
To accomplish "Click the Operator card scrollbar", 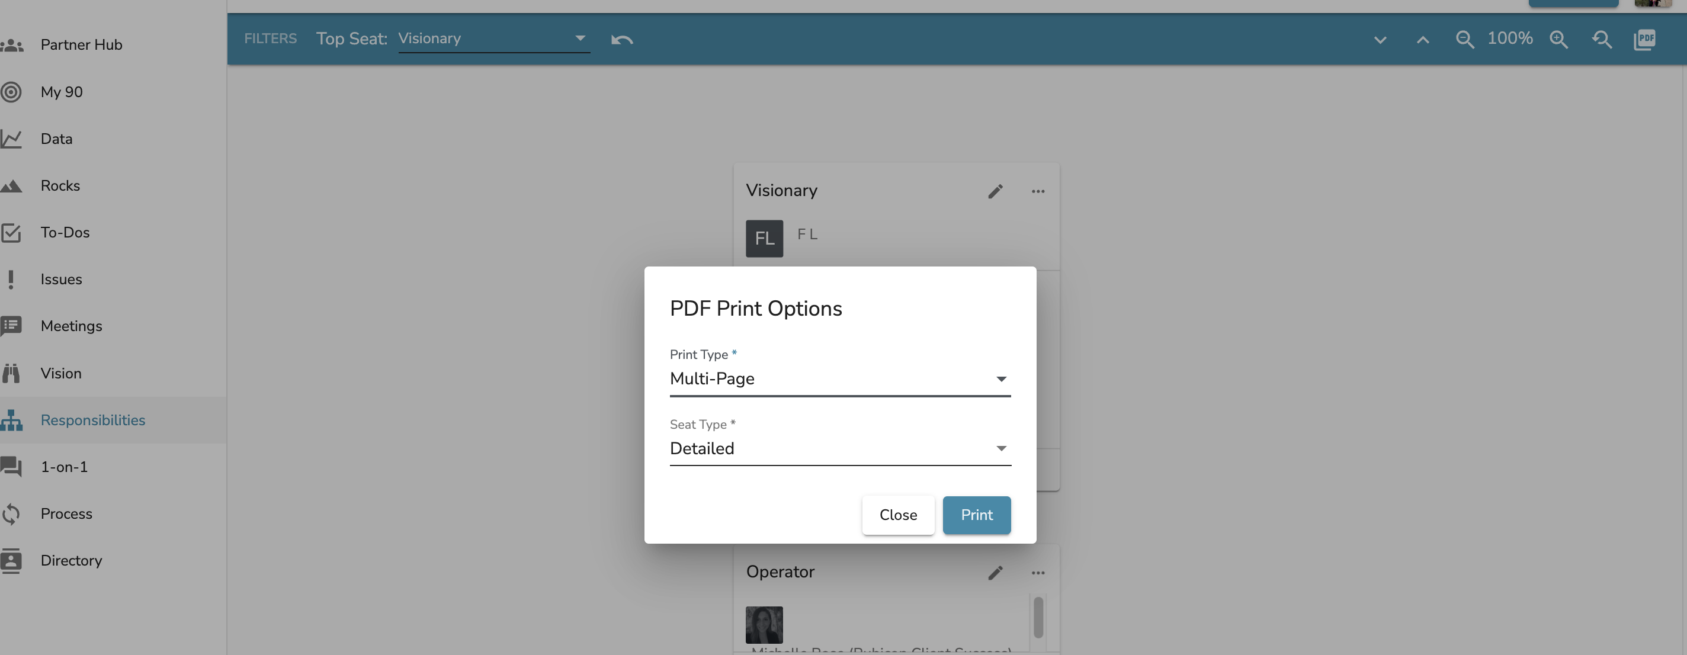I will point(1037,617).
